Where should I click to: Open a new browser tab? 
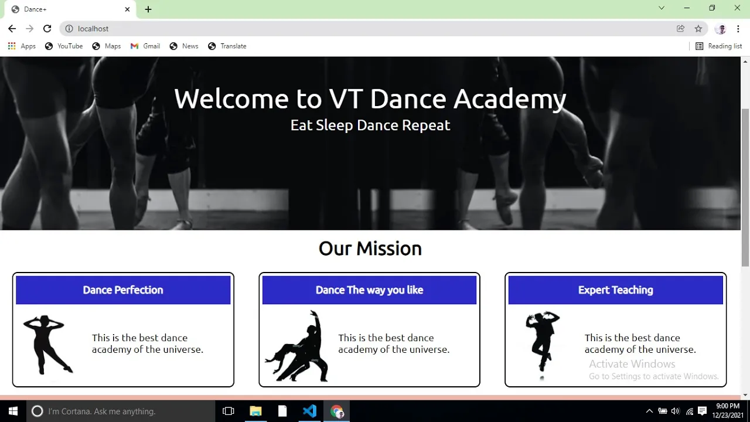[x=148, y=9]
